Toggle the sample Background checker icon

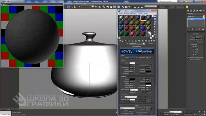[x=155, y=22]
